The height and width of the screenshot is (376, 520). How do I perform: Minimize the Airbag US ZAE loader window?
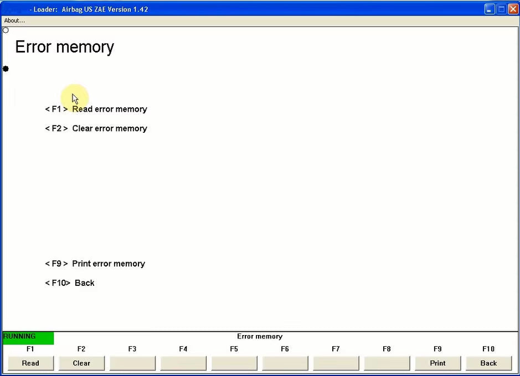[490, 9]
